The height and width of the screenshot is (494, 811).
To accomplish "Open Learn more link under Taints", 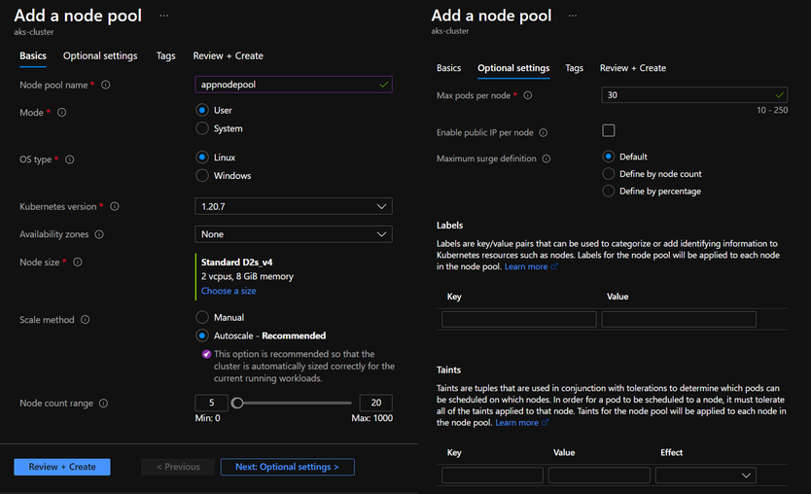I will (516, 423).
